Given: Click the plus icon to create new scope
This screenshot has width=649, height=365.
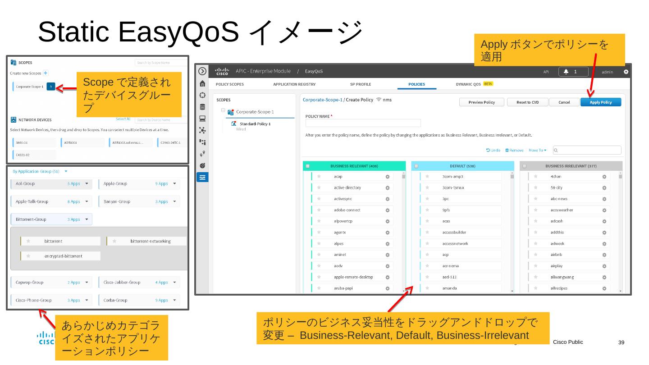Looking at the screenshot, I should (x=46, y=73).
